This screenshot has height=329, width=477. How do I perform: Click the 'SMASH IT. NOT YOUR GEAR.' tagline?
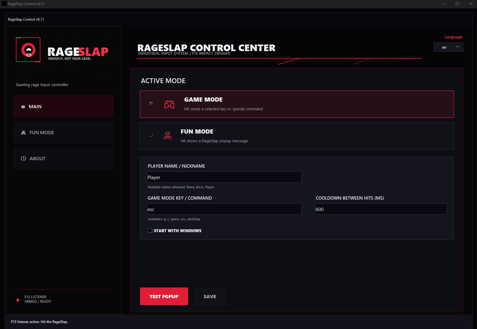pyautogui.click(x=69, y=59)
